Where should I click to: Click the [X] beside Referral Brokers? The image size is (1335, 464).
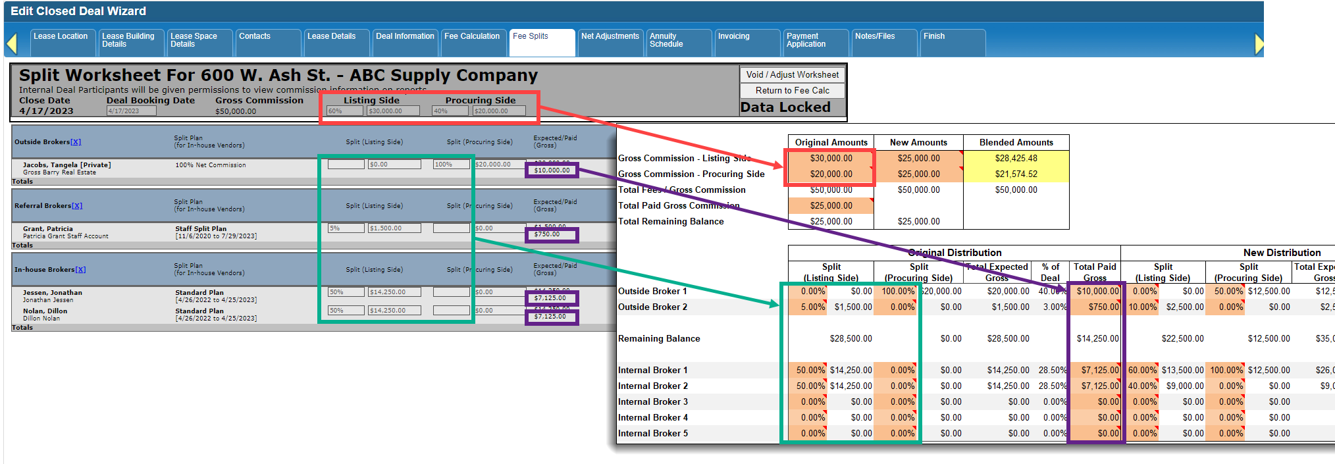77,206
